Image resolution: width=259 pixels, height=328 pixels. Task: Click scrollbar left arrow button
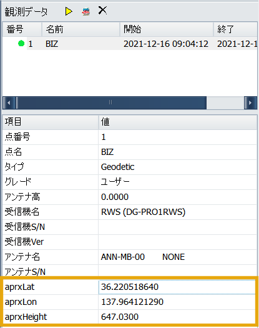pyautogui.click(x=9, y=102)
